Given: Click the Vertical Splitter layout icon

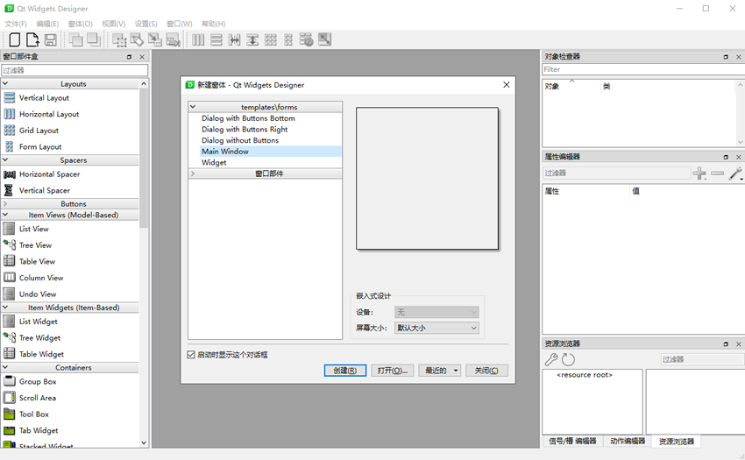Looking at the screenshot, I should (x=252, y=40).
